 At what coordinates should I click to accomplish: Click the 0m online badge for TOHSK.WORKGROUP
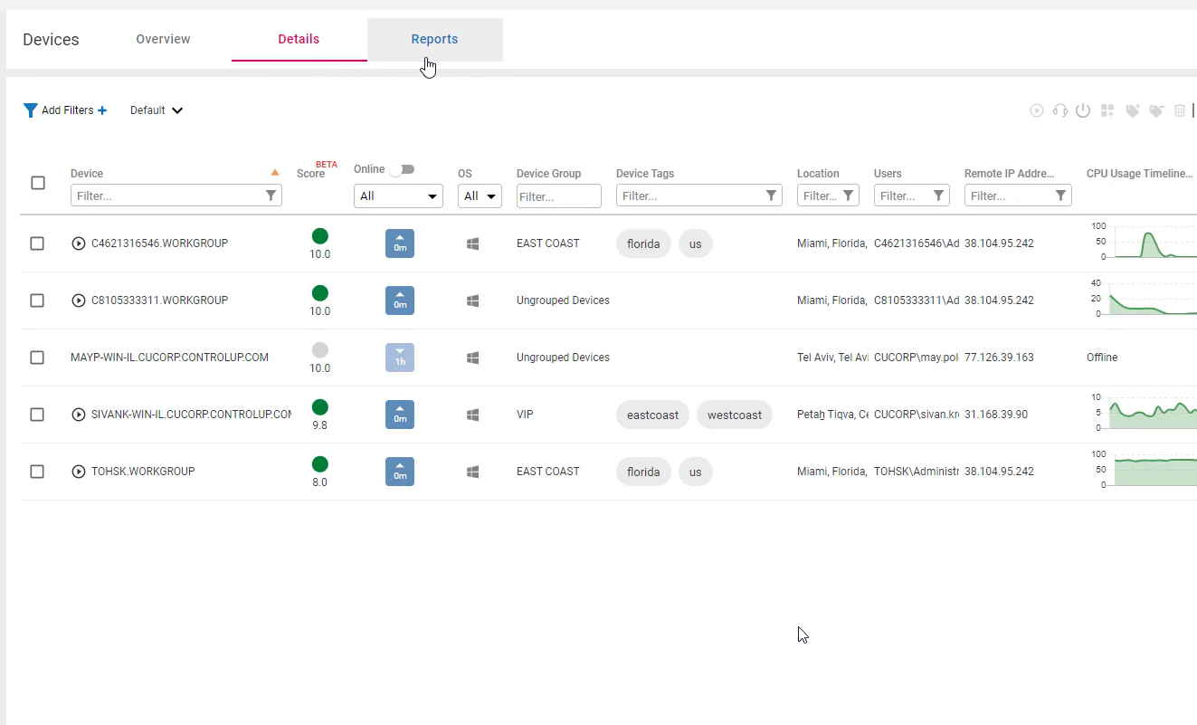[x=400, y=472]
